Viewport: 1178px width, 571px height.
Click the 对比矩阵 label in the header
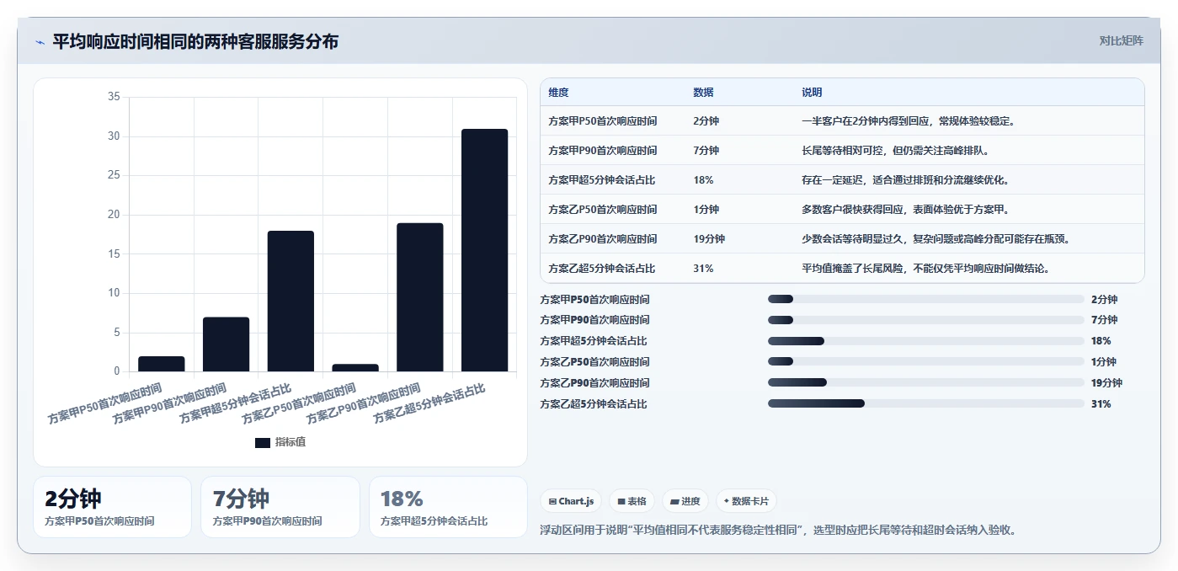[1121, 41]
